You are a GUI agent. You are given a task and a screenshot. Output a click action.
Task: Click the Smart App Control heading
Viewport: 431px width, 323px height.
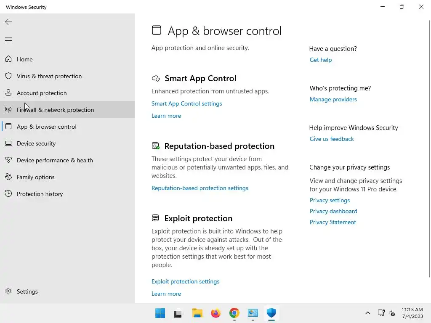[200, 79]
